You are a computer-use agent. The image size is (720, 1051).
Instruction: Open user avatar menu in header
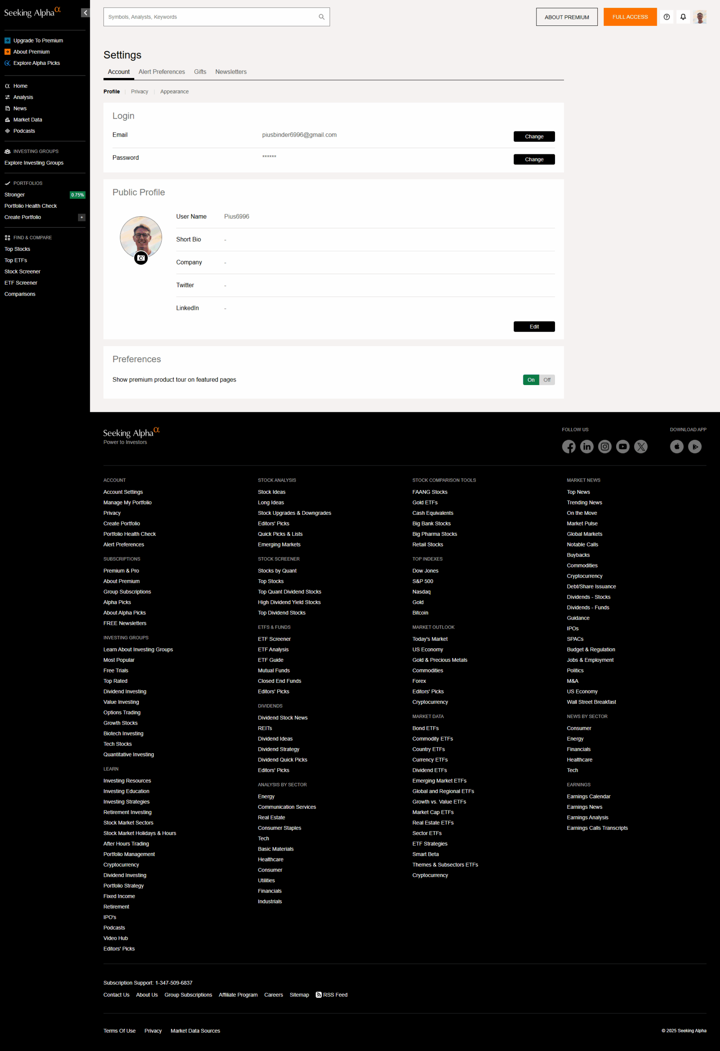point(699,17)
